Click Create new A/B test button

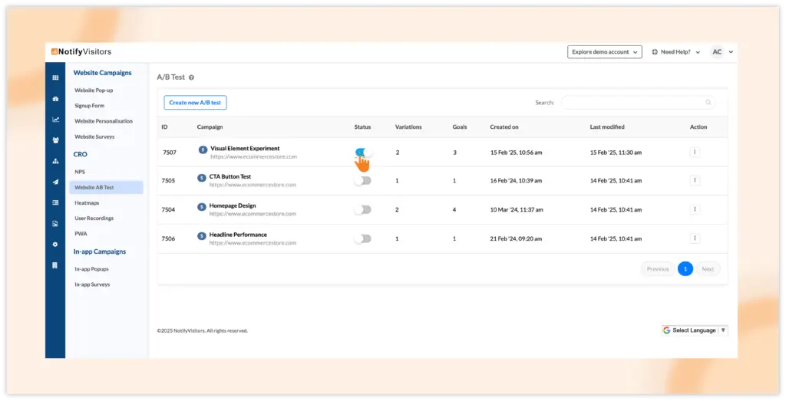click(x=195, y=103)
